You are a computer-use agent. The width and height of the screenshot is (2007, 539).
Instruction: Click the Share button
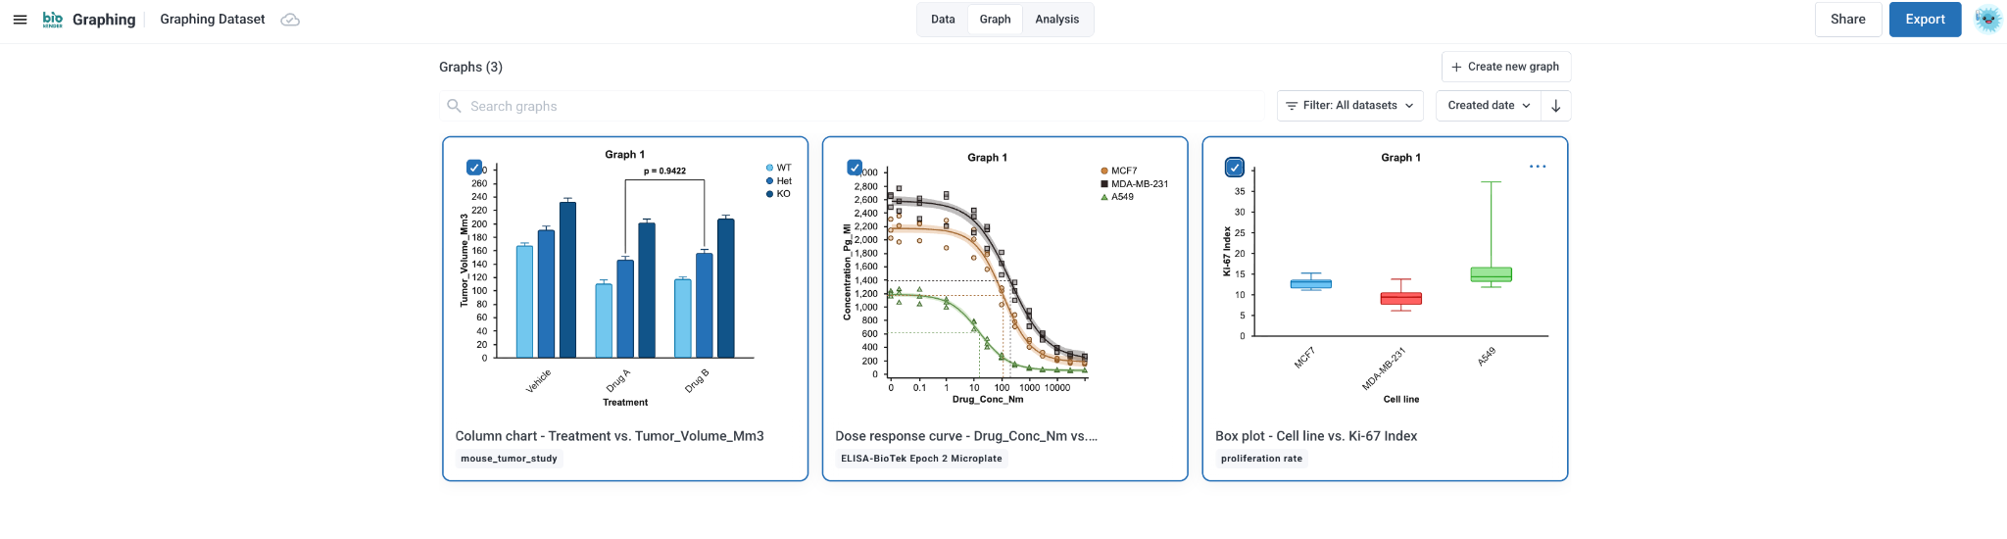coord(1848,20)
